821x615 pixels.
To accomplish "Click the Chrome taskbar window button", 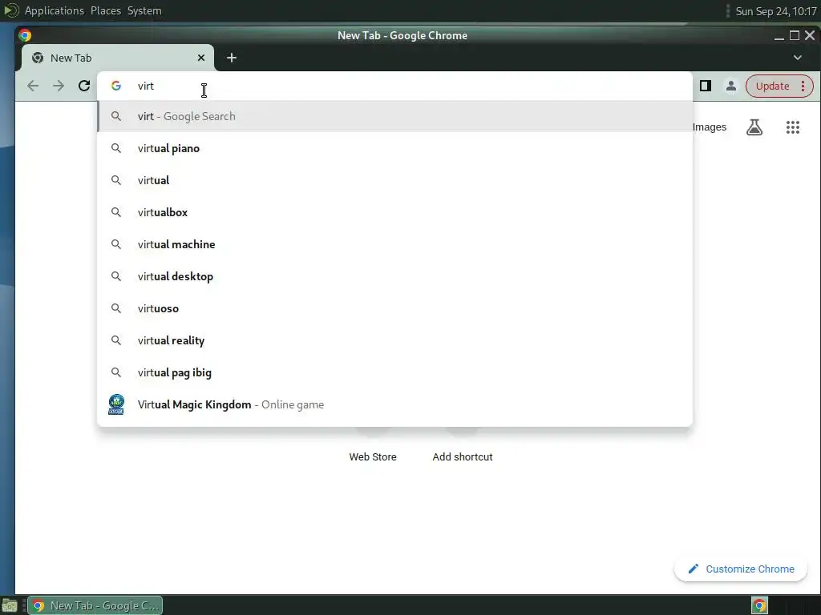I will pyautogui.click(x=95, y=605).
